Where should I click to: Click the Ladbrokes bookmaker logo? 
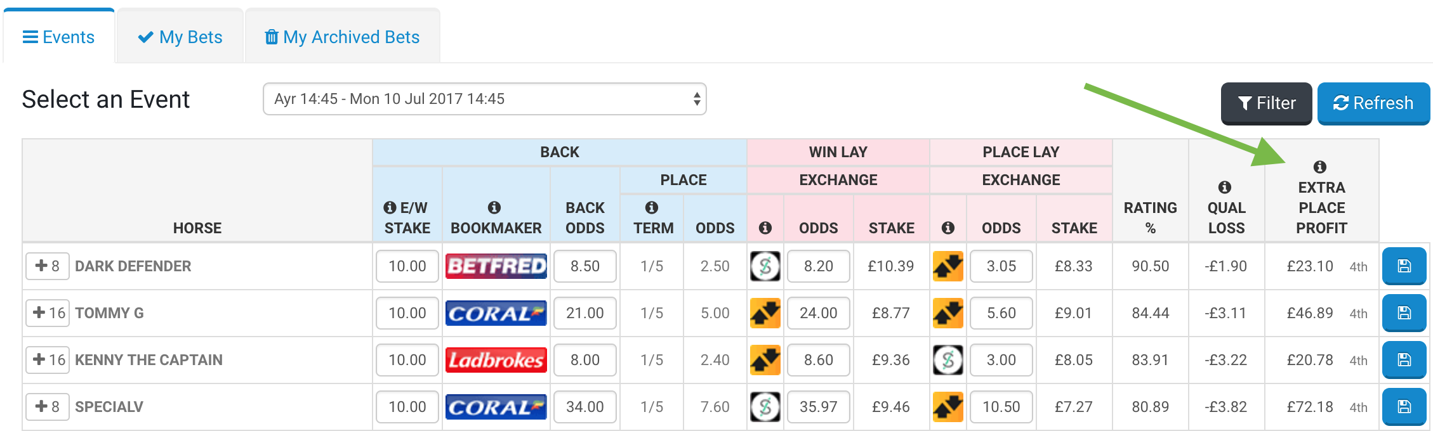496,360
